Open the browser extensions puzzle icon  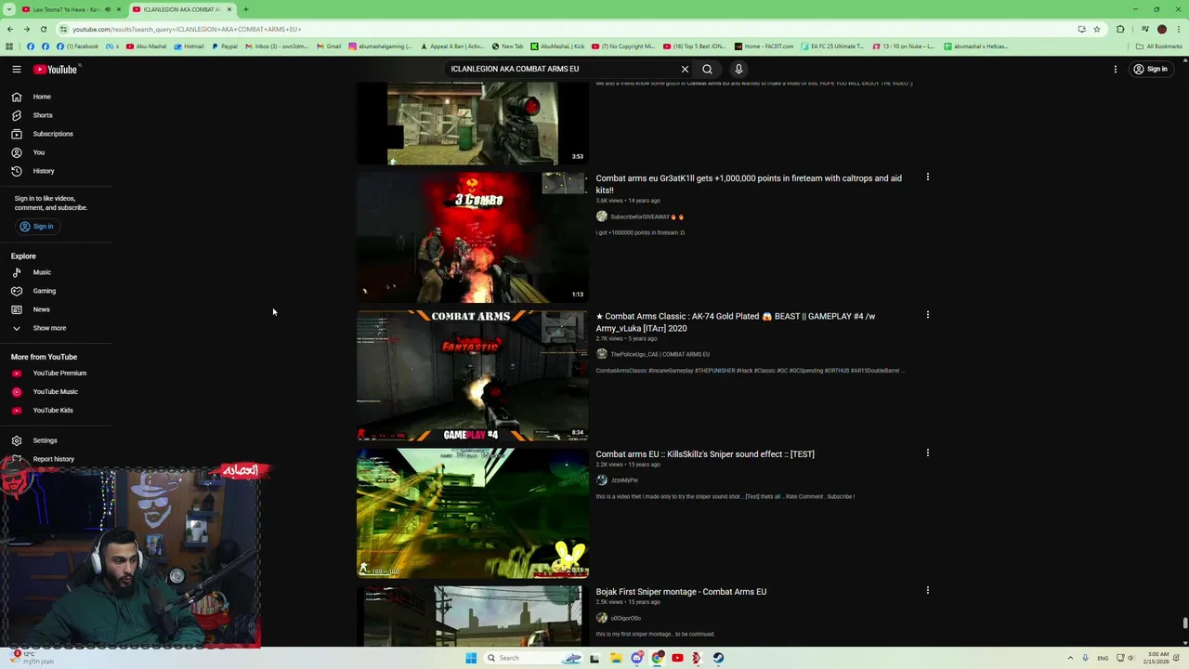1120,29
